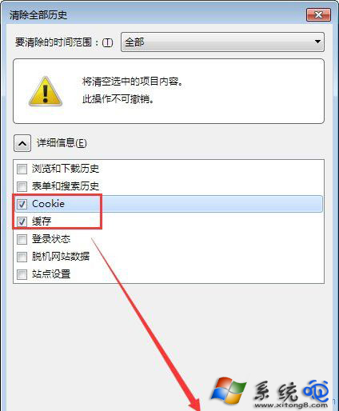Enable the 表单和搜索历史 checkbox
Screen dimensions: 339x411
(x=22, y=186)
